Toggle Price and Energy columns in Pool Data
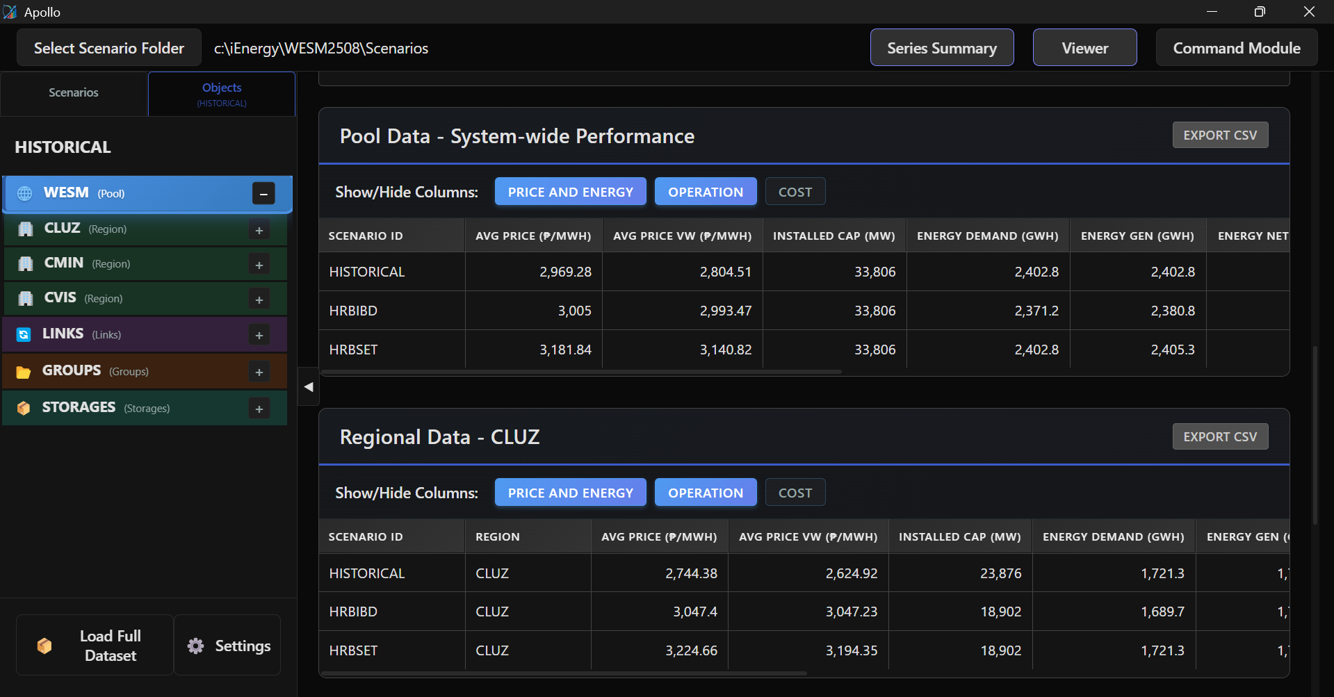Image resolution: width=1334 pixels, height=697 pixels. pyautogui.click(x=570, y=192)
